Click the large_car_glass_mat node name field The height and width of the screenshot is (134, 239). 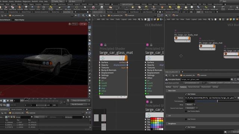coord(205,79)
